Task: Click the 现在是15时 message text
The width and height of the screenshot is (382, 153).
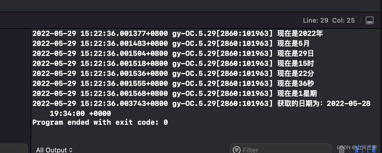Action: pos(295,64)
